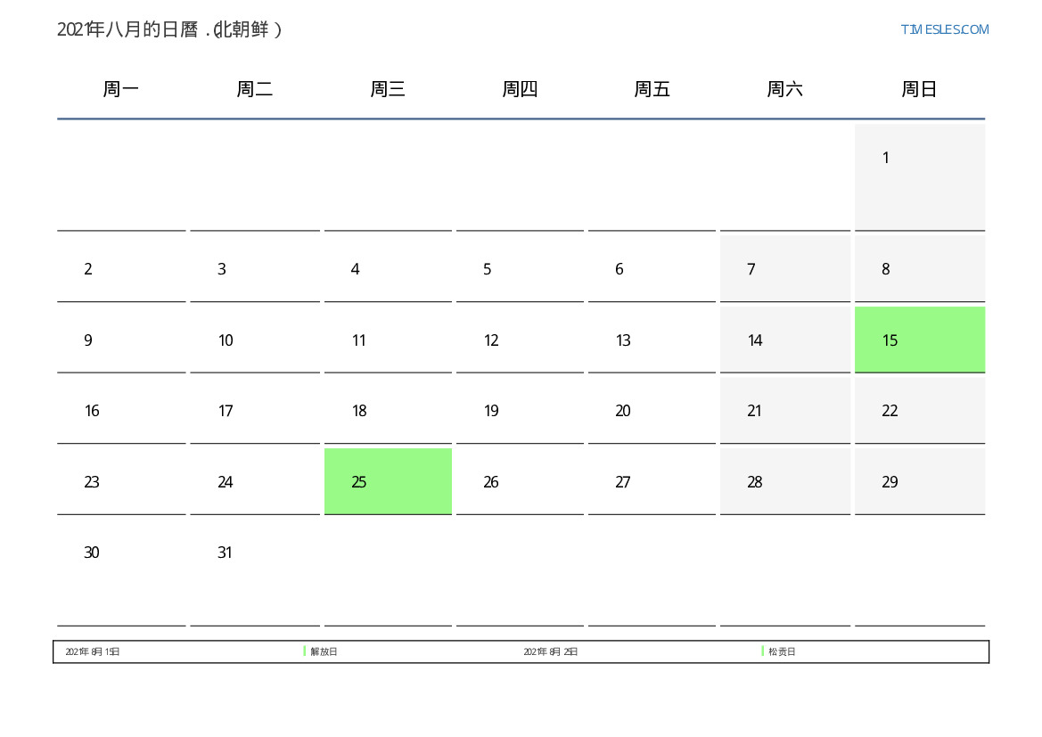The height and width of the screenshot is (737, 1042).
Task: Select day 6 in the calendar
Action: click(x=652, y=268)
